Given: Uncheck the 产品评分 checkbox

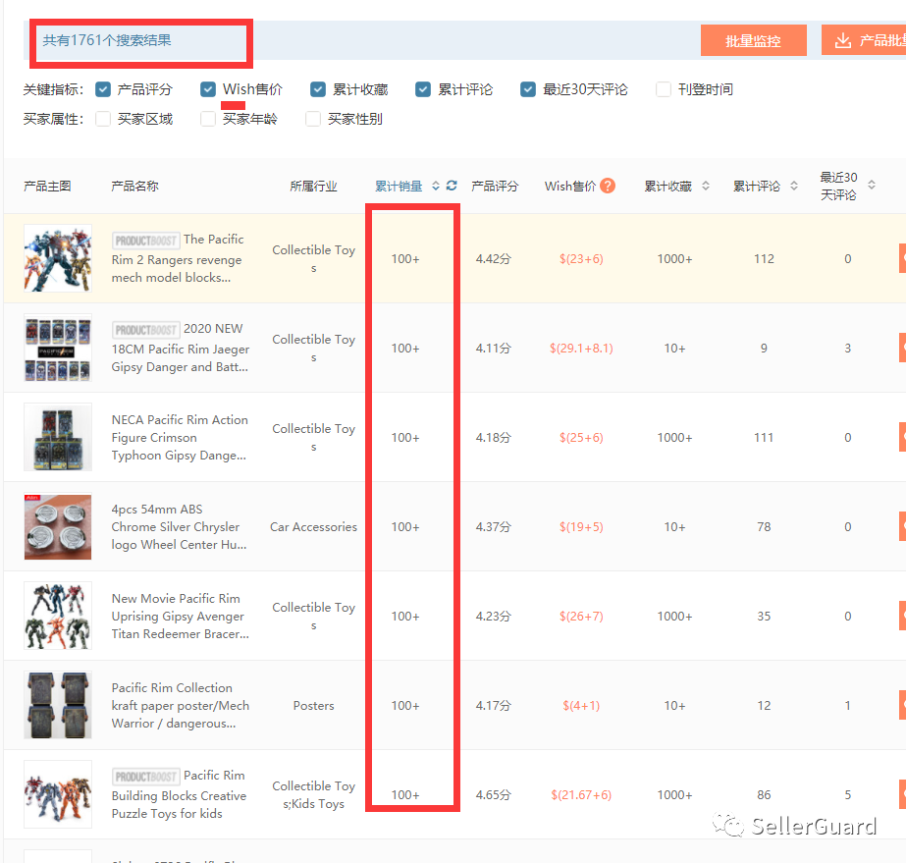Looking at the screenshot, I should tap(103, 89).
